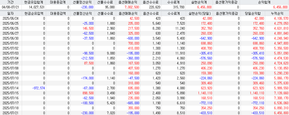Select the date row 2025/07/15
This screenshot has height=115, width=289.
pyautogui.click(x=11, y=93)
